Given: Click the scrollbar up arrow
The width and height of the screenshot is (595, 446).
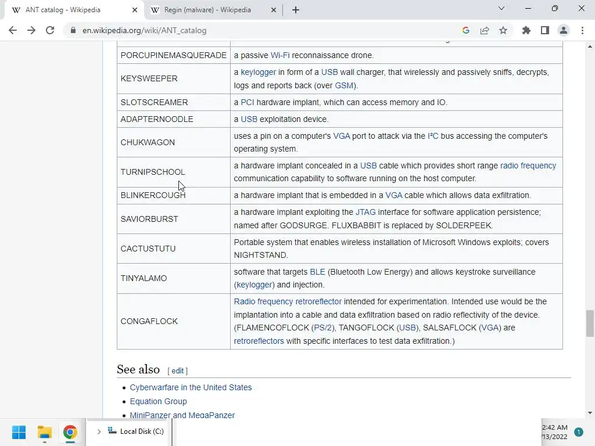Looking at the screenshot, I should coord(590,46).
